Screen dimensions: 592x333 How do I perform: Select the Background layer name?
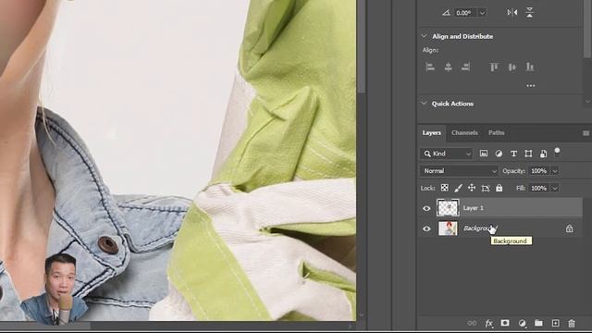[x=480, y=228]
